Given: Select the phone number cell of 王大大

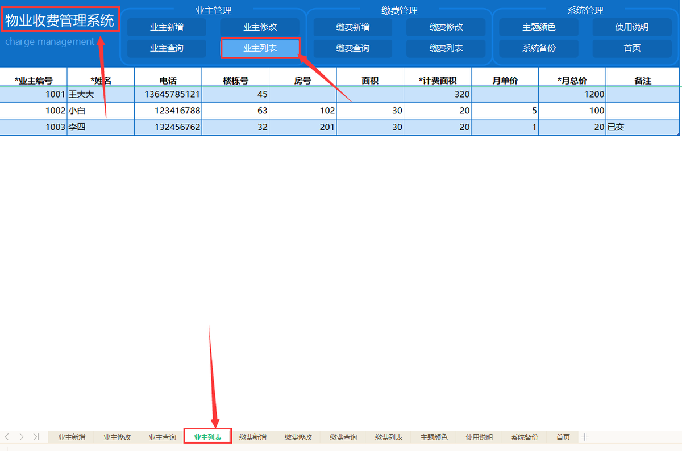Looking at the screenshot, I should tap(168, 94).
